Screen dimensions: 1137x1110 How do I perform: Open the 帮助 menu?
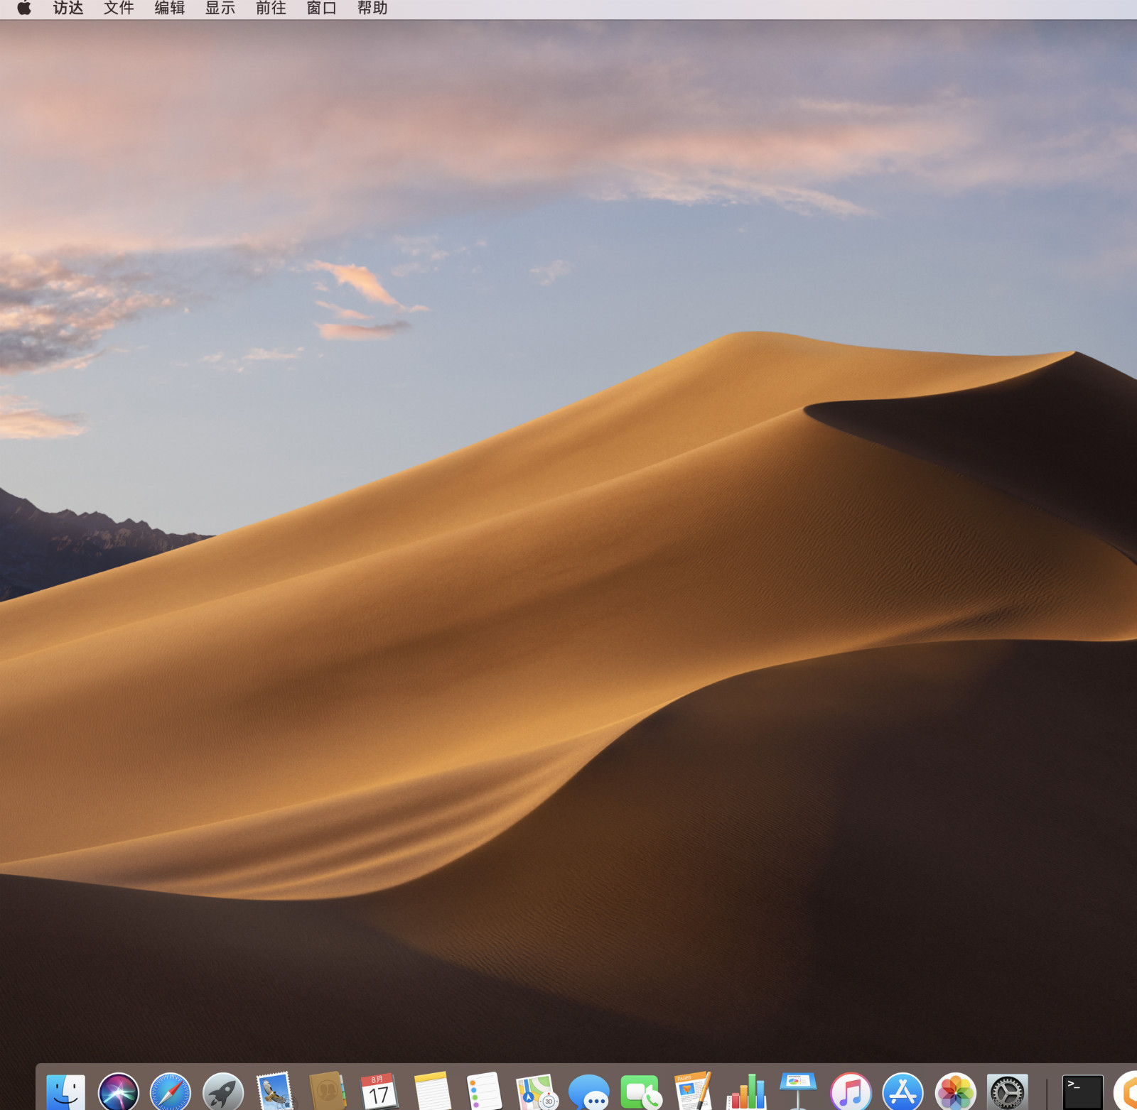pyautogui.click(x=372, y=8)
